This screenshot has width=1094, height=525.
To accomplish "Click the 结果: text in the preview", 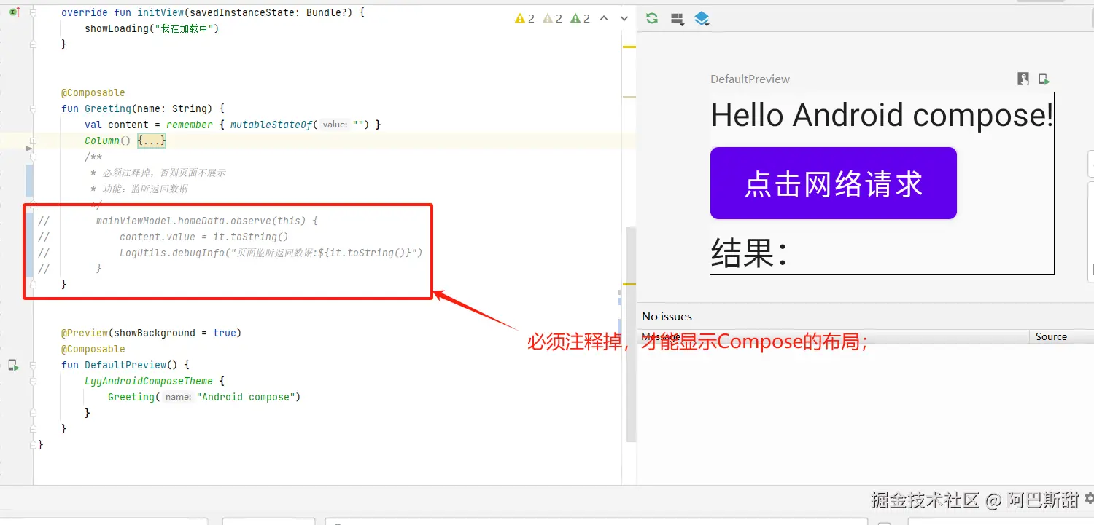I will pos(749,253).
